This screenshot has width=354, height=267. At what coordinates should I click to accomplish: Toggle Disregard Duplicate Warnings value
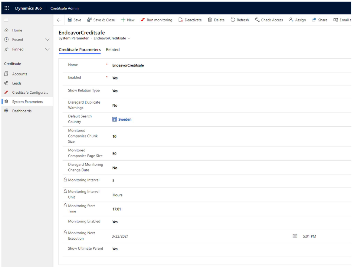coord(115,105)
